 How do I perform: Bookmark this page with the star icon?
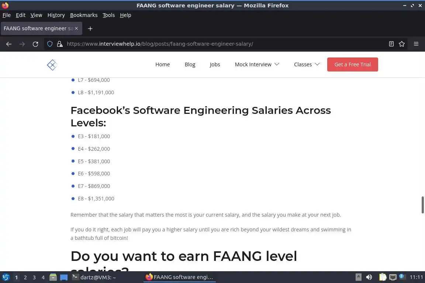pyautogui.click(x=402, y=44)
